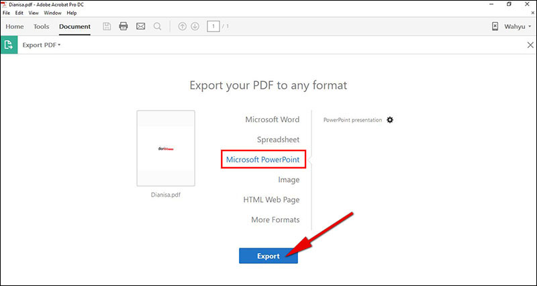537x286 pixels.
Task: Restore the Acrobat window
Action: click(x=509, y=4)
